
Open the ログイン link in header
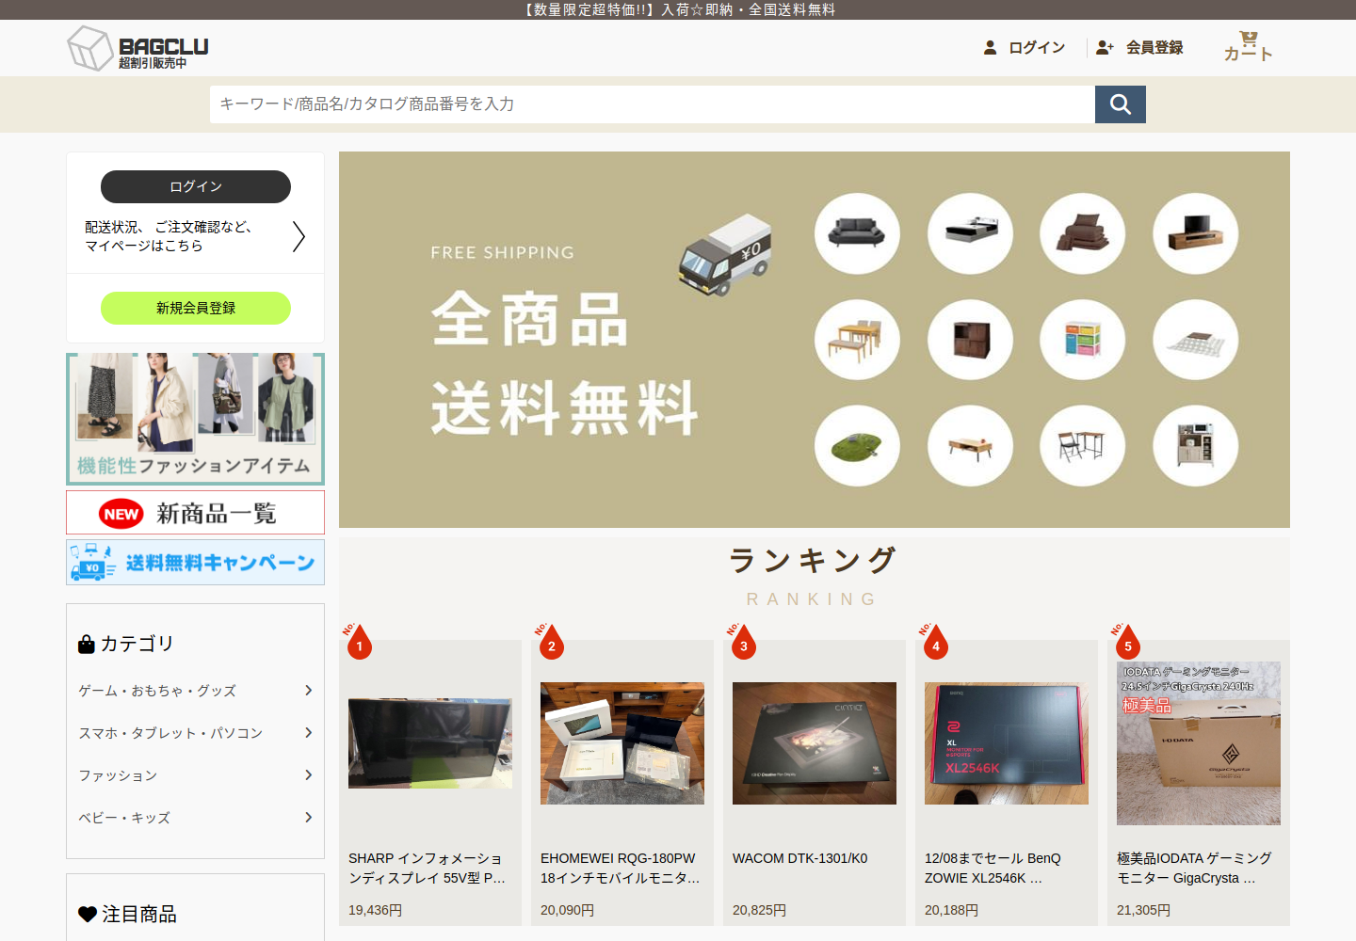click(x=1037, y=47)
